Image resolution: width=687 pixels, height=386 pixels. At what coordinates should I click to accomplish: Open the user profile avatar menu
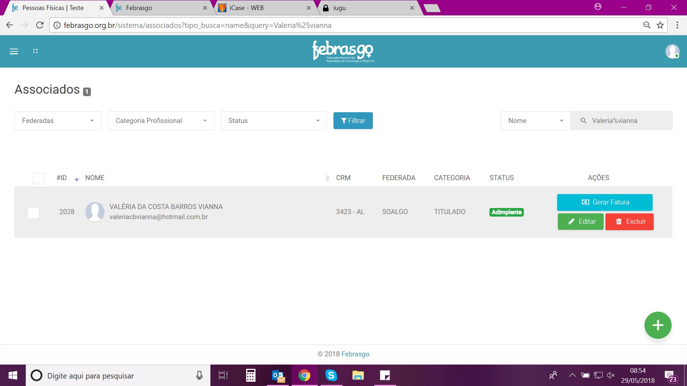tap(672, 51)
